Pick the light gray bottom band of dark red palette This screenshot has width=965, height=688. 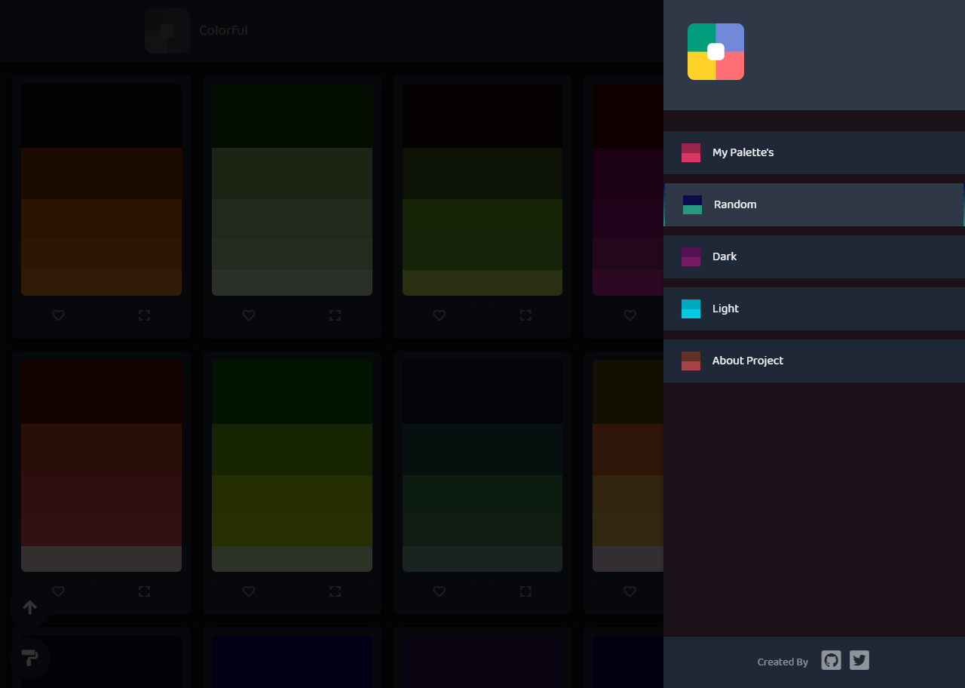click(x=101, y=559)
